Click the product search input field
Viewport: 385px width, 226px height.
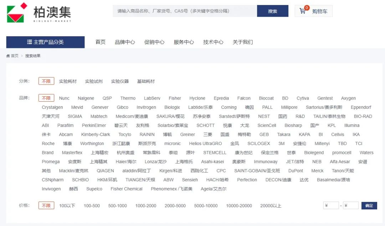pyautogui.click(x=185, y=11)
